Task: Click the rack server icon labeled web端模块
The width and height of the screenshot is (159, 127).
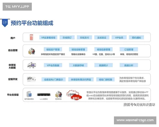Action: 44,94
